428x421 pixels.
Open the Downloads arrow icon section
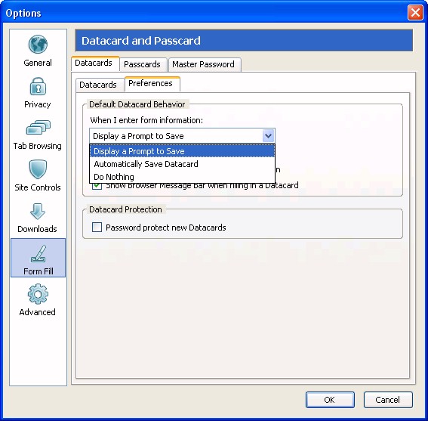(x=38, y=212)
